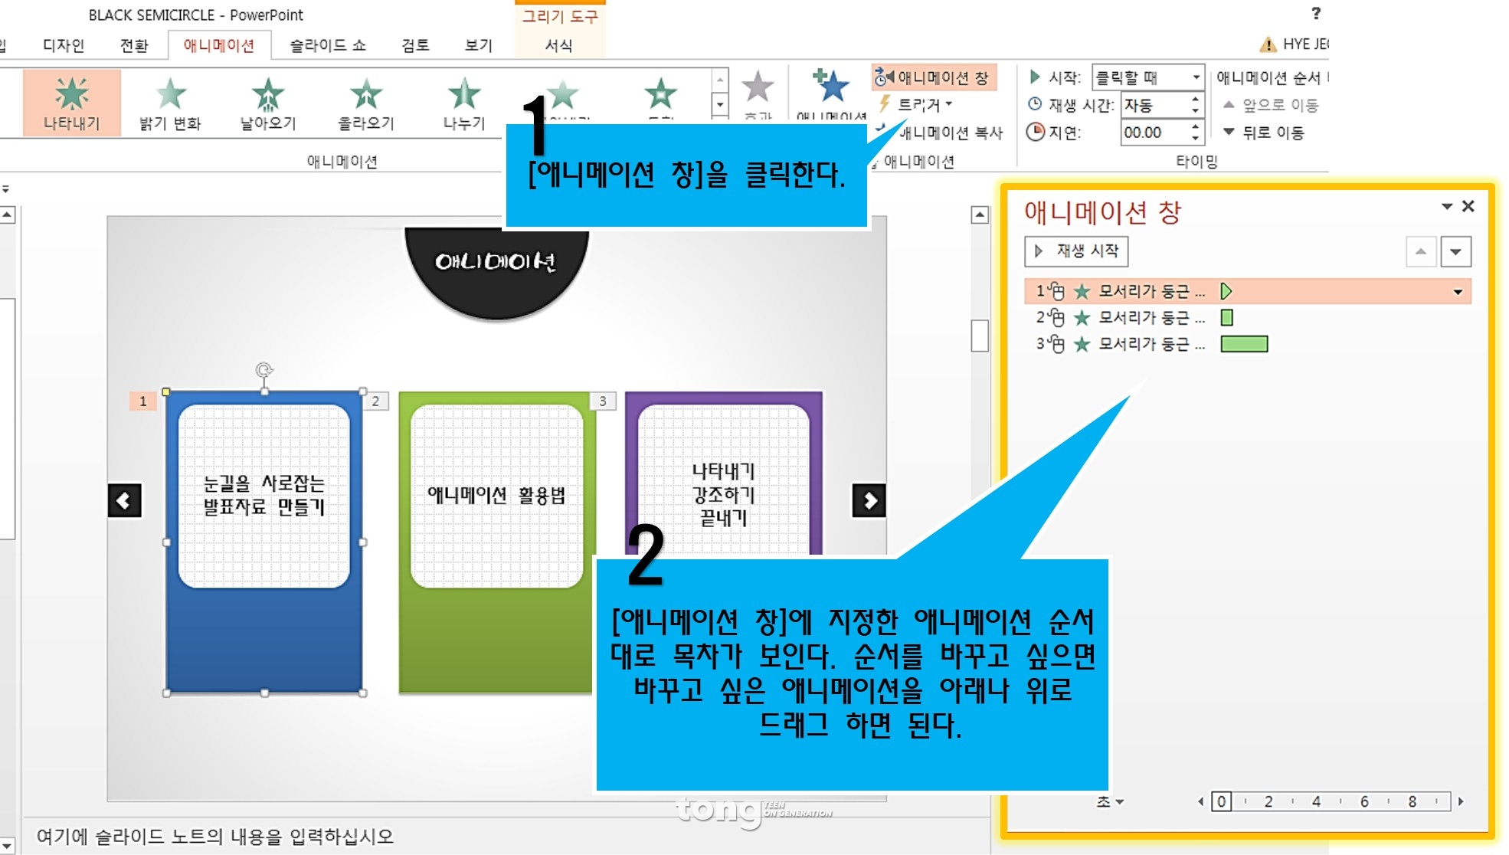Click the animation order tag 3 on slide
Image resolution: width=1509 pixels, height=855 pixels.
tap(604, 401)
